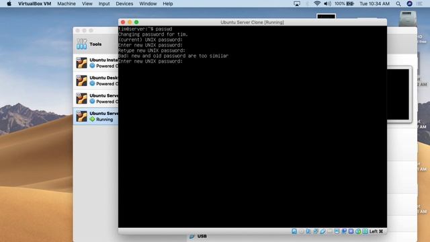Click the Tue 10:34 AM clock
The width and height of the screenshot is (430, 242).
tap(374, 3)
